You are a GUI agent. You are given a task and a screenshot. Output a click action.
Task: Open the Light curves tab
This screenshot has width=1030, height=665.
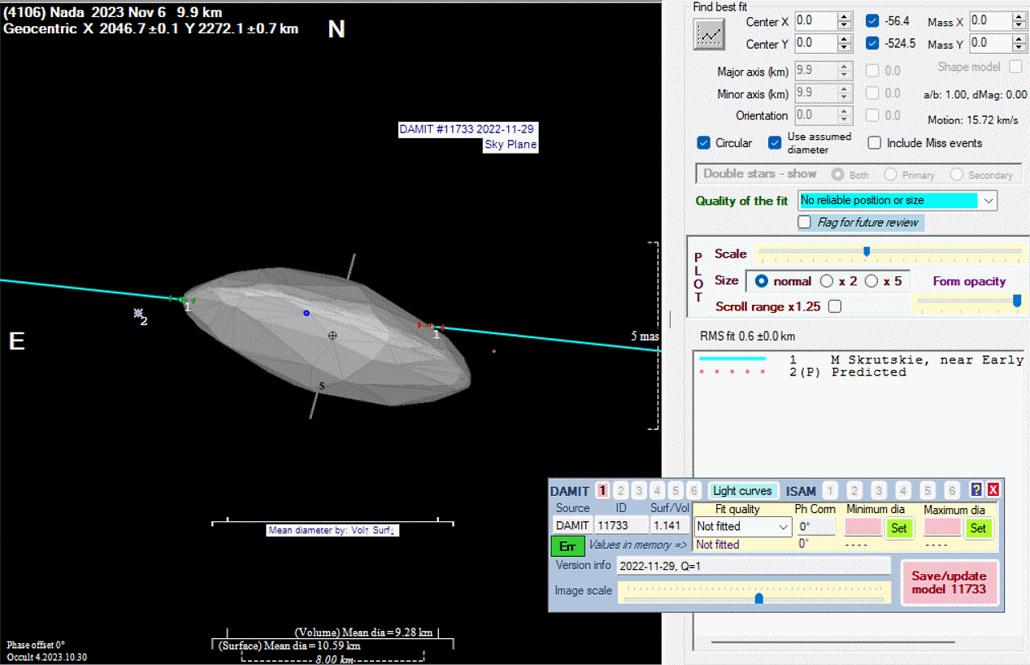click(x=741, y=491)
